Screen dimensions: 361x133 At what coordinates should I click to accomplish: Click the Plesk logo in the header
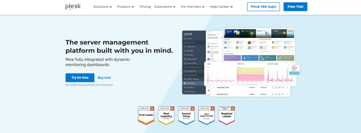coord(73,7)
